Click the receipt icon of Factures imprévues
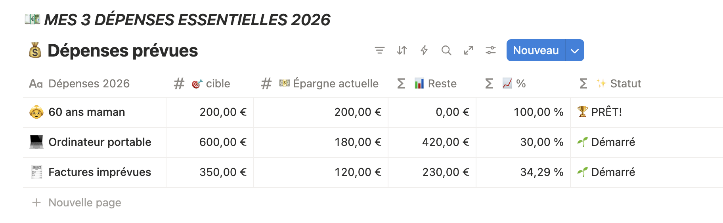Image resolution: width=723 pixels, height=223 pixels. click(36, 172)
